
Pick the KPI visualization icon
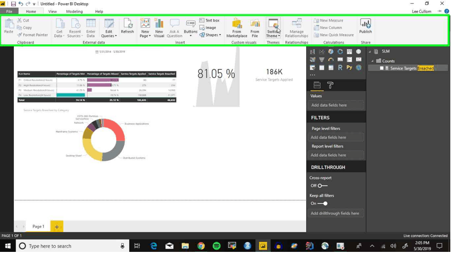(x=358, y=60)
